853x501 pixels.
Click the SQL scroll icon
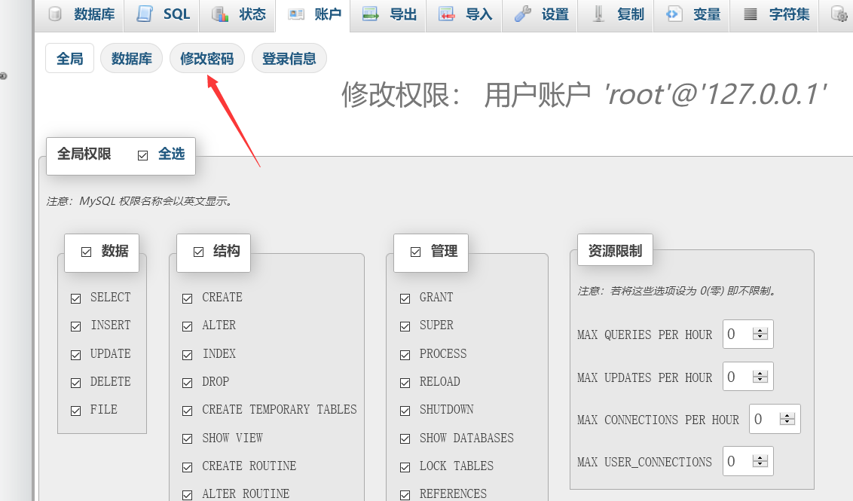[145, 14]
